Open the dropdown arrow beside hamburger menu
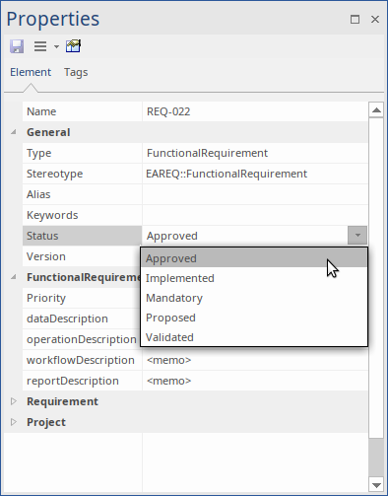 [56, 46]
